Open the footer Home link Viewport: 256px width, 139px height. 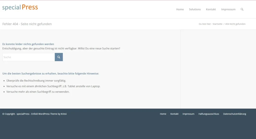pos(163,114)
